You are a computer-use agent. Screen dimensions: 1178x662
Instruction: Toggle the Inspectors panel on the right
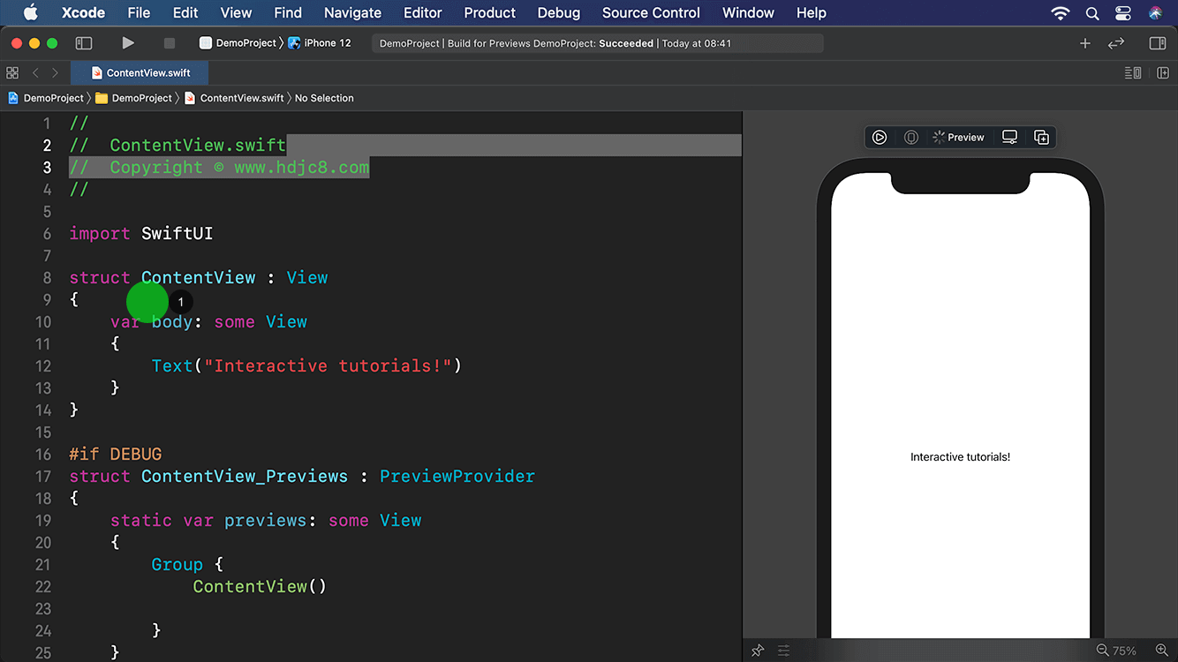(1158, 42)
